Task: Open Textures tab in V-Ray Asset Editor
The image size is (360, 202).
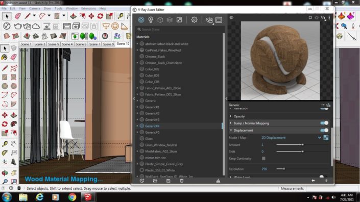Action: (x=179, y=20)
